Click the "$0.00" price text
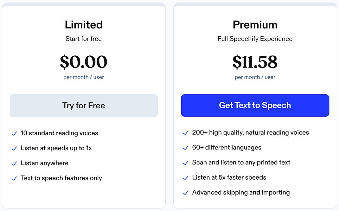Image resolution: width=339 pixels, height=211 pixels. coord(83,62)
